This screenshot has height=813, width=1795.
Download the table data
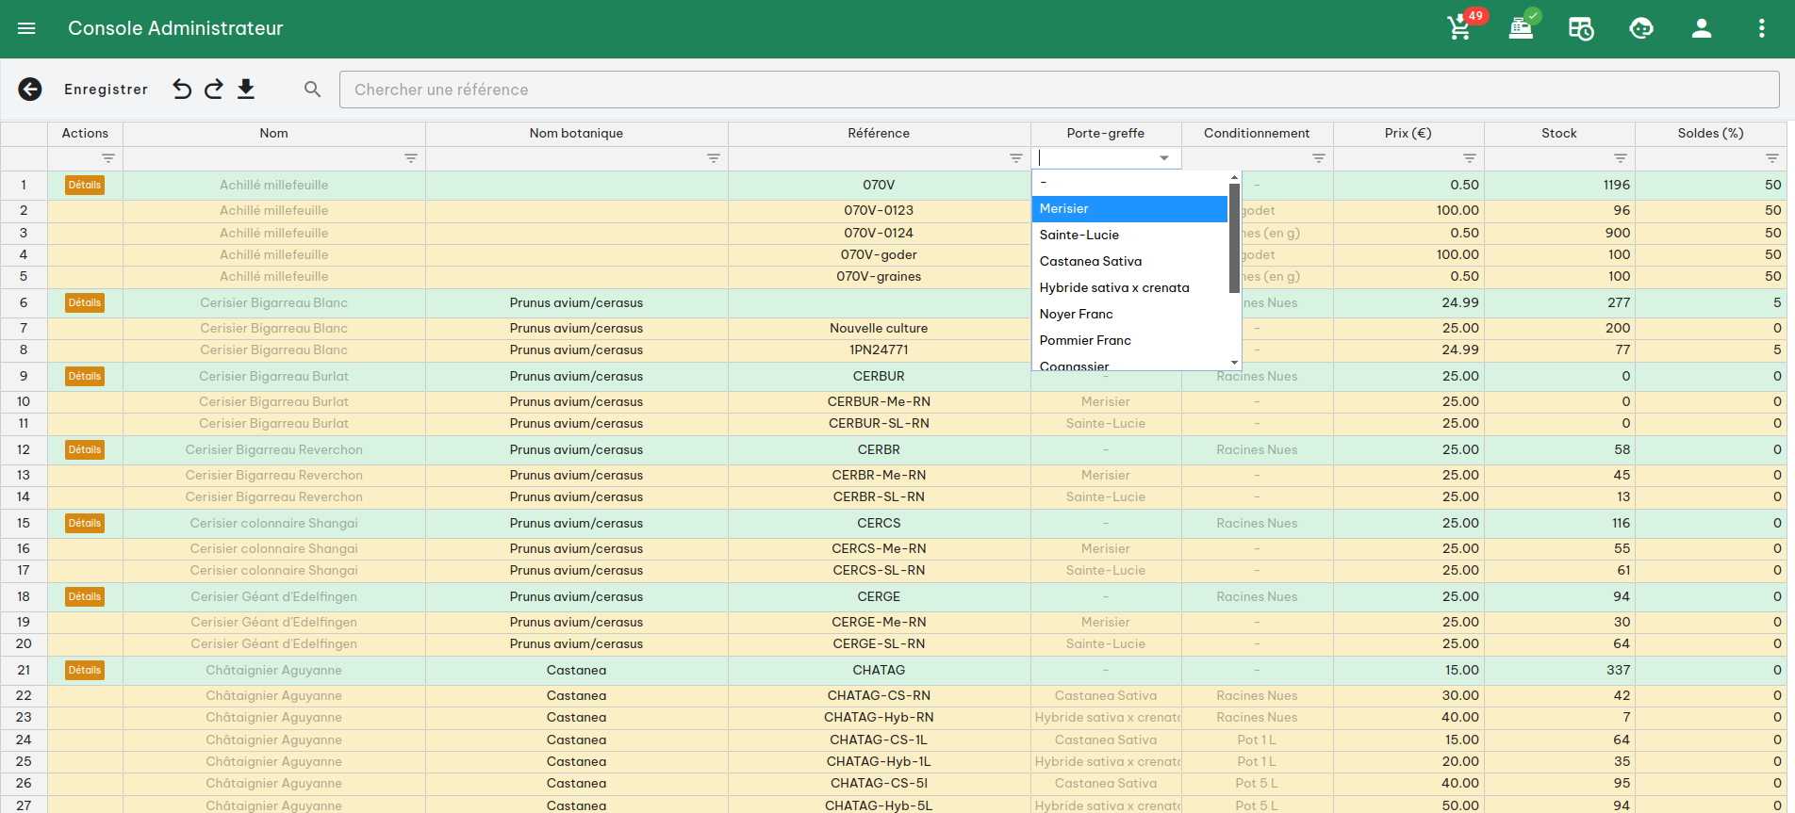point(246,89)
